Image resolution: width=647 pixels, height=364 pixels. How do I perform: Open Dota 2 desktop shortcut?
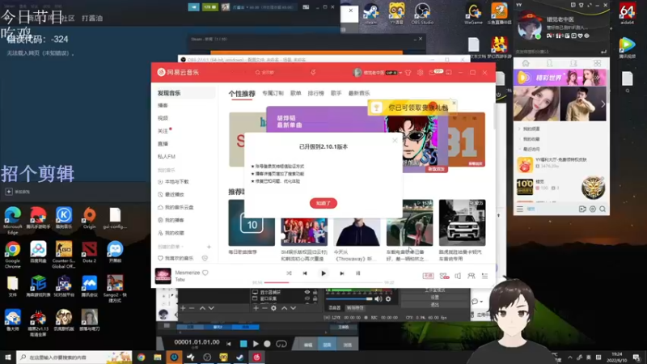point(89,252)
